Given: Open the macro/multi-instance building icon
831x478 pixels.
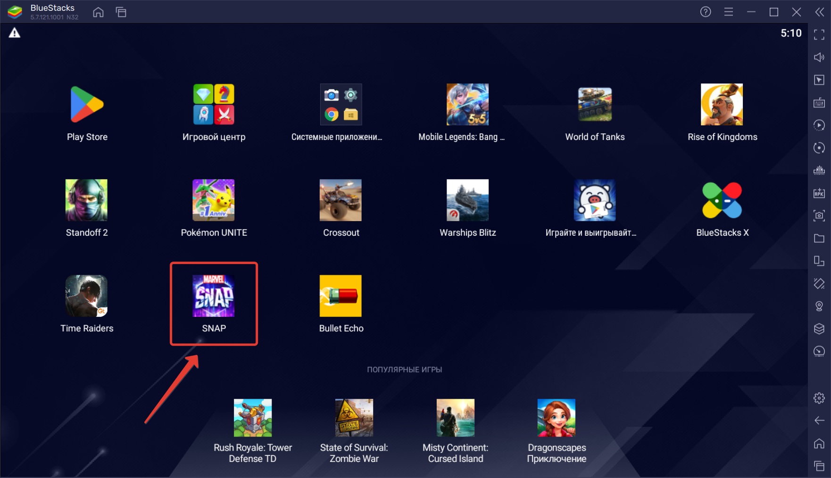Looking at the screenshot, I should click(x=819, y=170).
